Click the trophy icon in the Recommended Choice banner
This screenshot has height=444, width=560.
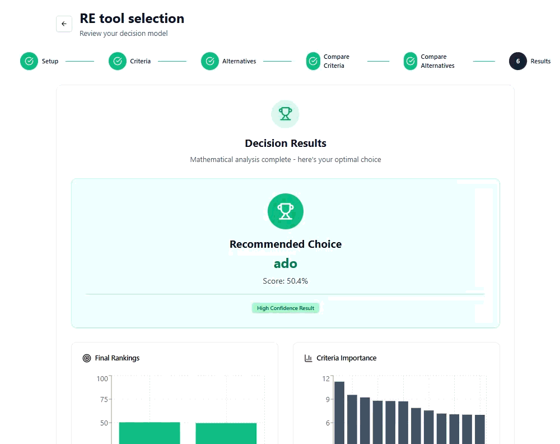[285, 211]
